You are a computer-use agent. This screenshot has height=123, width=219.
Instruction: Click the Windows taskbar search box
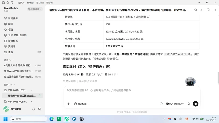29,119
